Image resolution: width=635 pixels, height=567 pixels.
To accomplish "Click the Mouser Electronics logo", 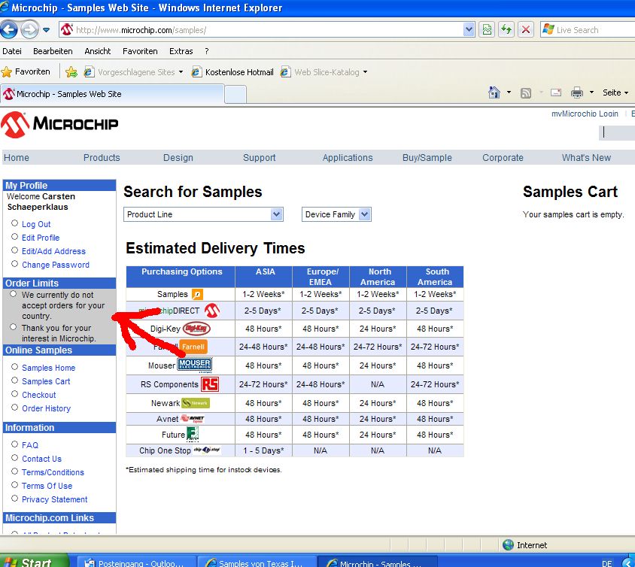I will (x=195, y=365).
